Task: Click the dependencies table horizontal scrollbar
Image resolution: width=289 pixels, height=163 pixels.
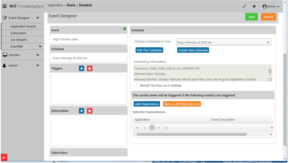Action: [191, 134]
